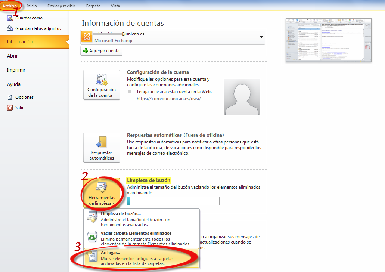Open Opciones settings

pyautogui.click(x=24, y=97)
